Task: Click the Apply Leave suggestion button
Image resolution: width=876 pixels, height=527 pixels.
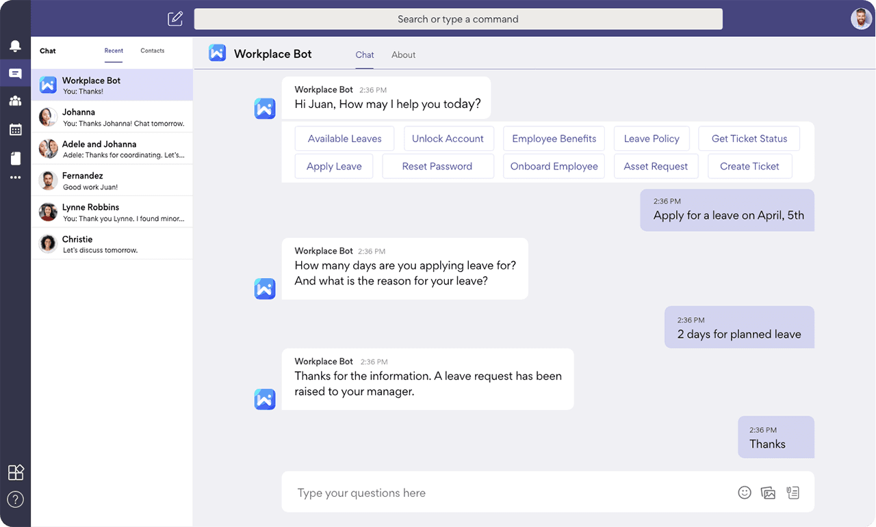Action: coord(333,166)
